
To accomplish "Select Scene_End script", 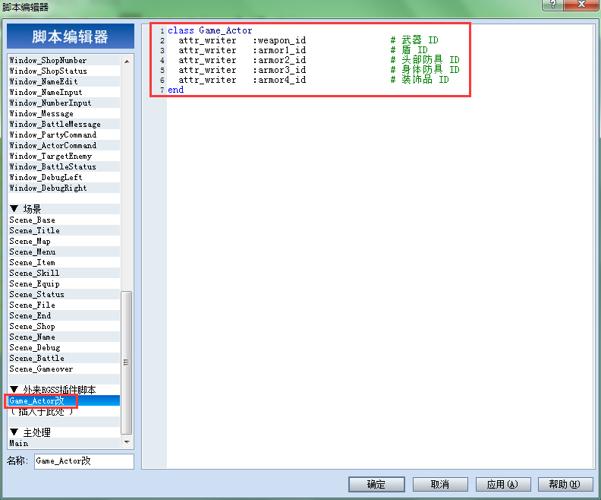I will 64,315.
